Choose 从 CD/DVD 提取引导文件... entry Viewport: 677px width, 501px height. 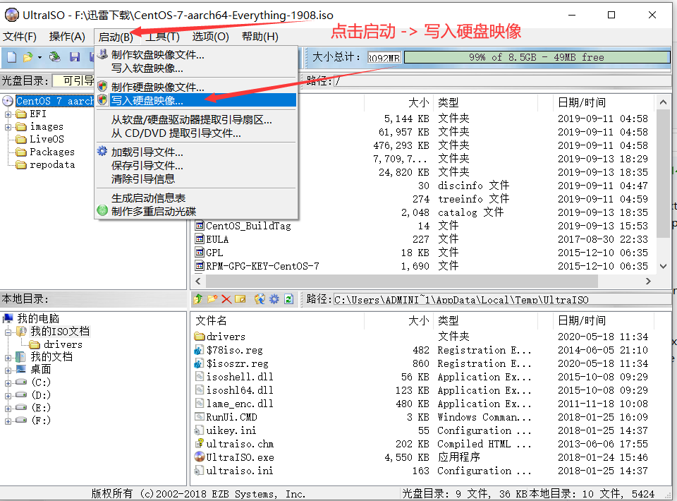[197, 133]
